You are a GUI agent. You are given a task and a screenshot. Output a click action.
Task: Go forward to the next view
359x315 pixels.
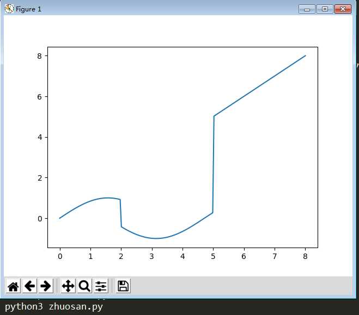[46, 286]
